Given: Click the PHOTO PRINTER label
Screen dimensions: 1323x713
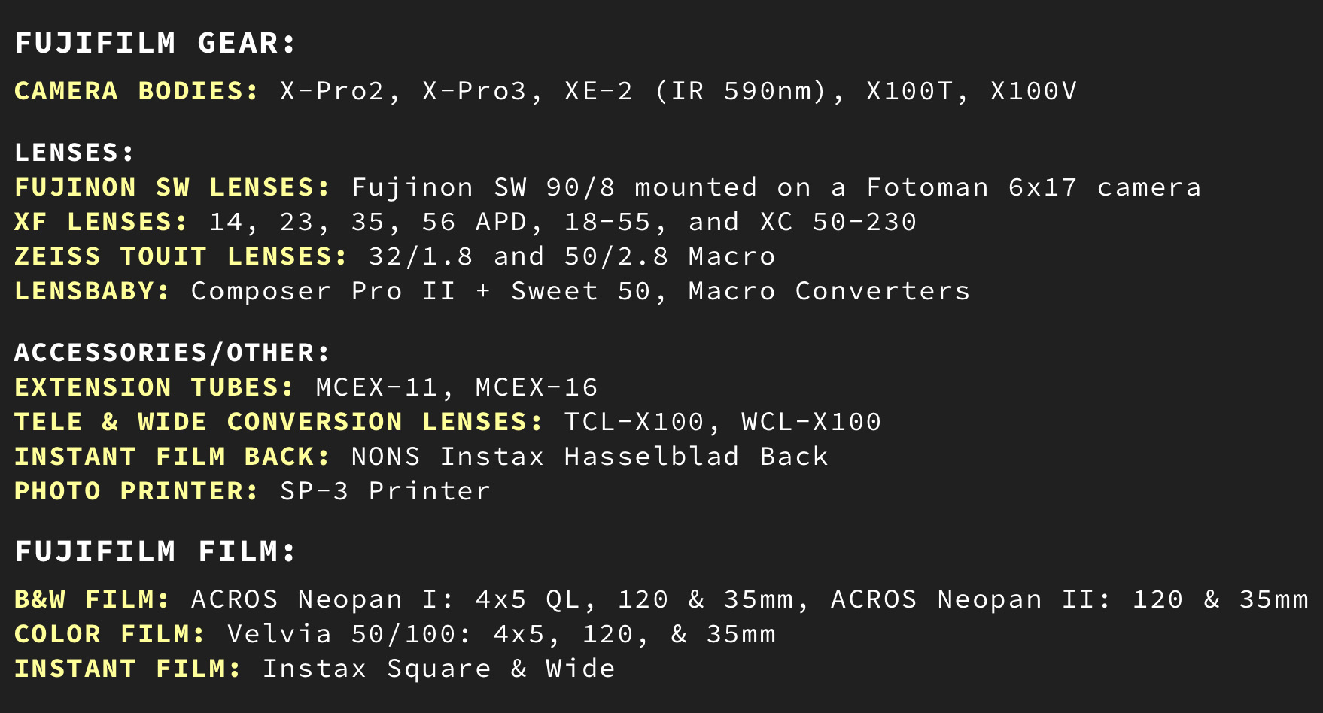Looking at the screenshot, I should (136, 491).
